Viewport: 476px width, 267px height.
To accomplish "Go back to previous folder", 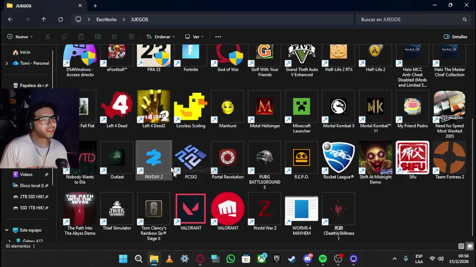I will [x=10, y=20].
